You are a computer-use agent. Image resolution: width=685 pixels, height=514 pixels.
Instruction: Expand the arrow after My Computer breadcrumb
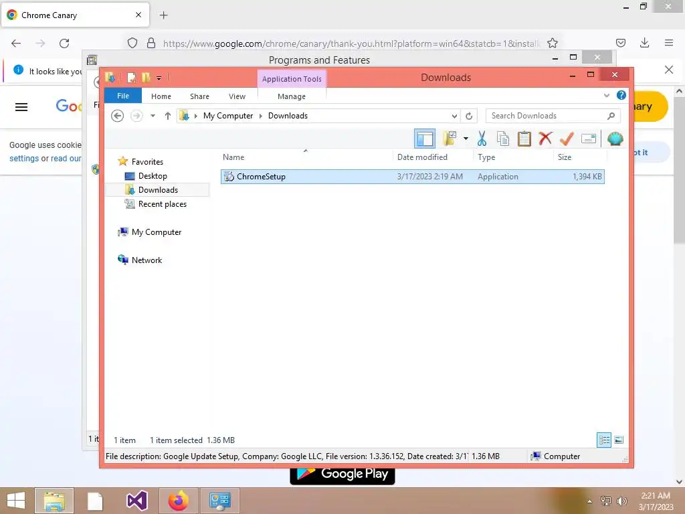[x=261, y=116]
